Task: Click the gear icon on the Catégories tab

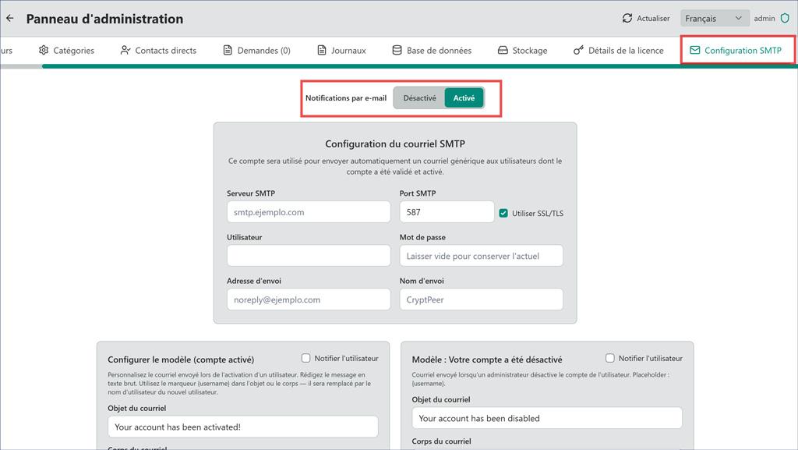Action: (x=43, y=50)
